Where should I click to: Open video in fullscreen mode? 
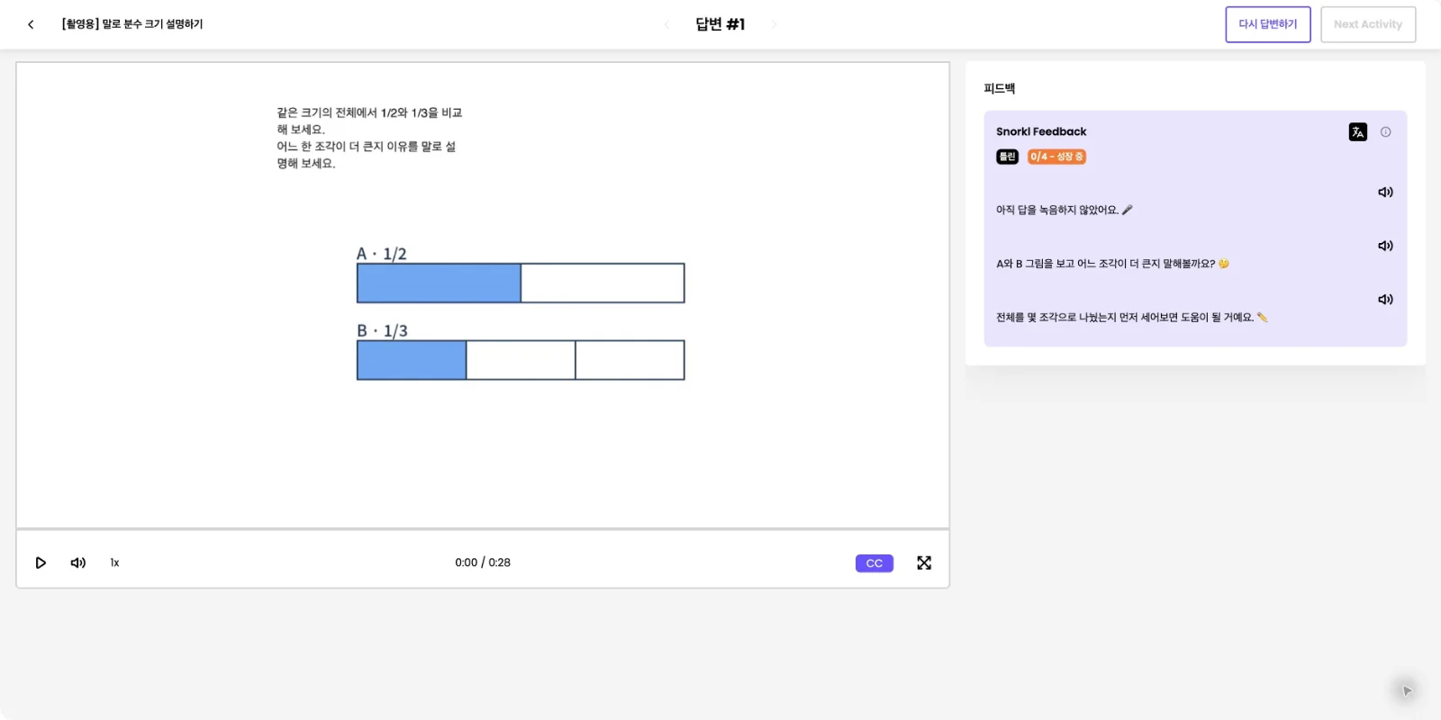(x=924, y=562)
